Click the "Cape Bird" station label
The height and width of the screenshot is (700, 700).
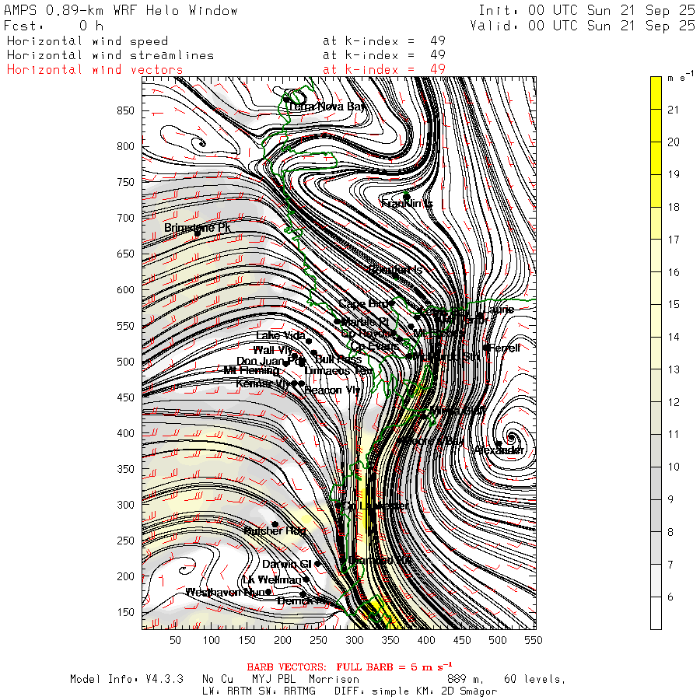pos(363,304)
